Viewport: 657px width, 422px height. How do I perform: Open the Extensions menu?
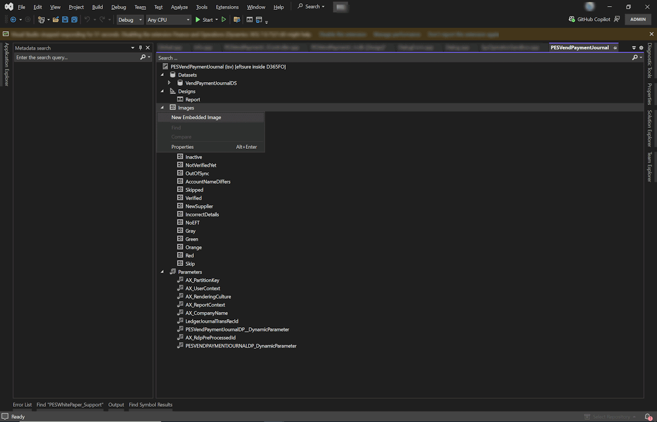[x=227, y=7]
